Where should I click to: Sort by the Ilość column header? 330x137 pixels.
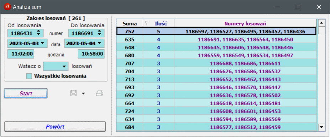click(158, 24)
